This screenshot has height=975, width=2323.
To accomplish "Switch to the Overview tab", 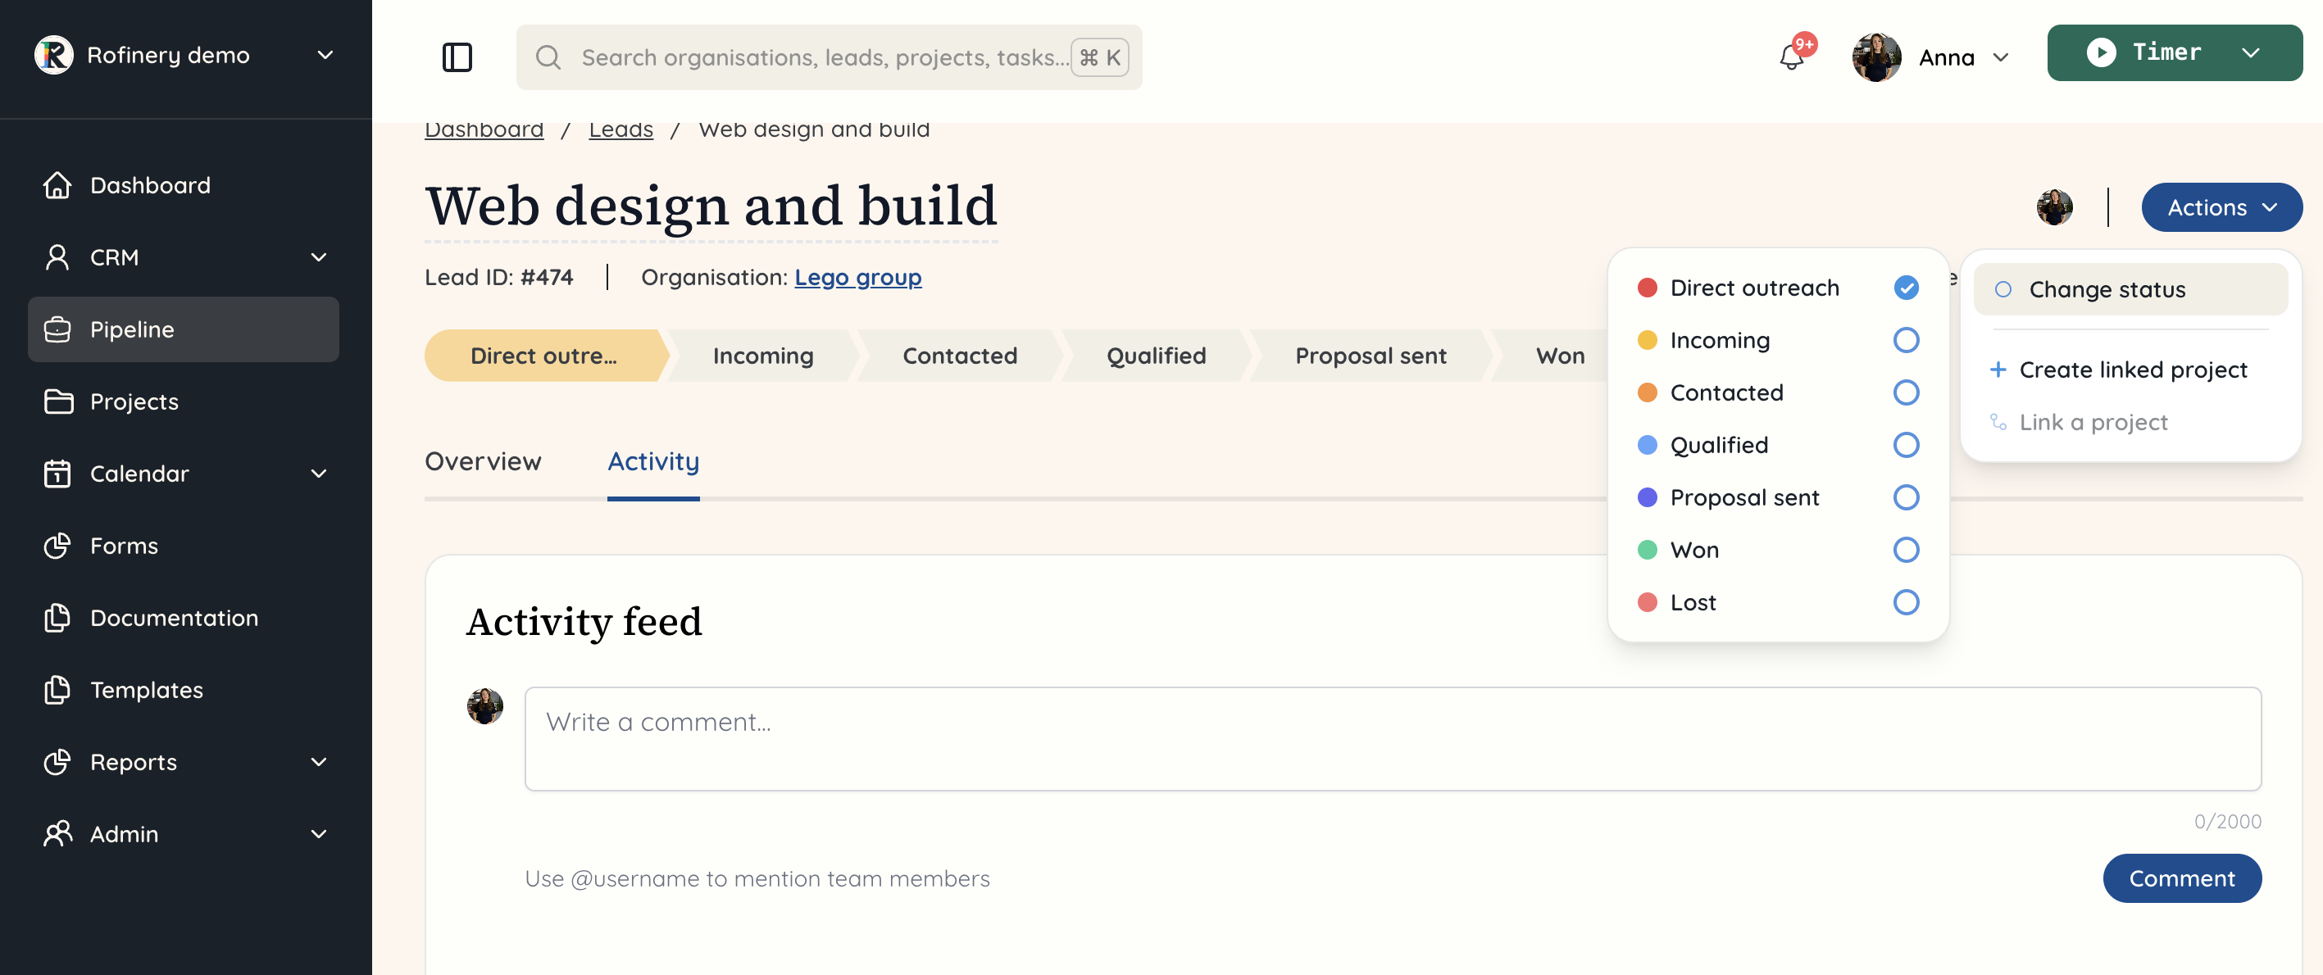I will pos(484,460).
